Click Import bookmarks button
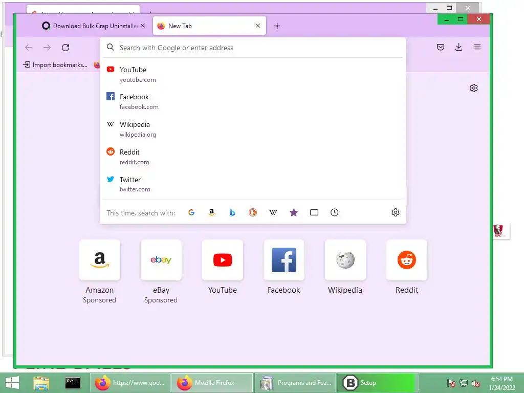524x393 pixels. pos(55,65)
